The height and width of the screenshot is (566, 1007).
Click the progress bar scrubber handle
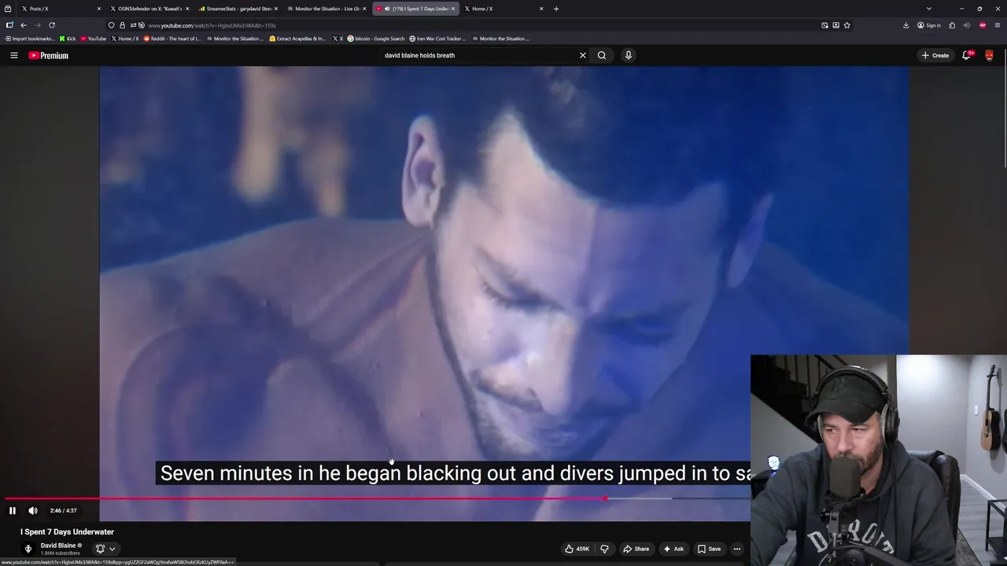click(605, 498)
